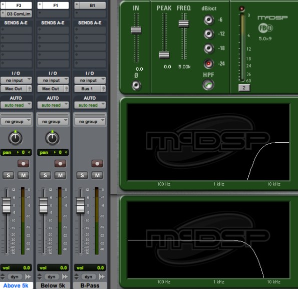Click the PEAK fader handle
298x289 pixels.
[164, 55]
